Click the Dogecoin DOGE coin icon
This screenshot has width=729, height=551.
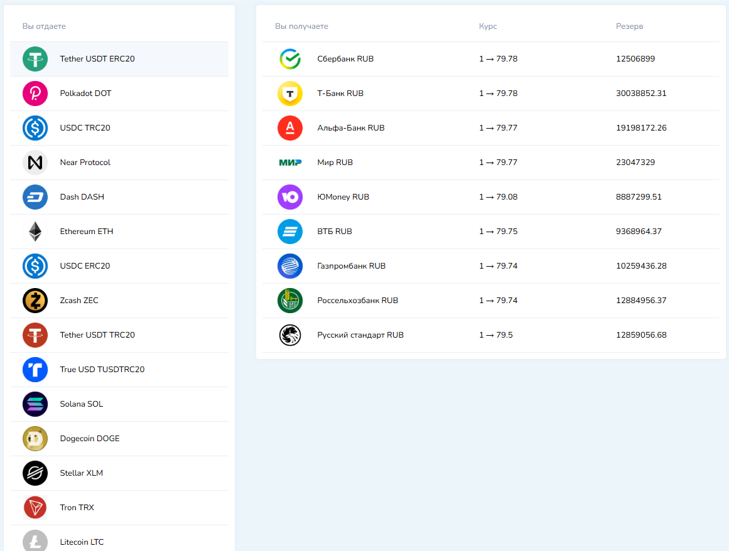point(35,439)
